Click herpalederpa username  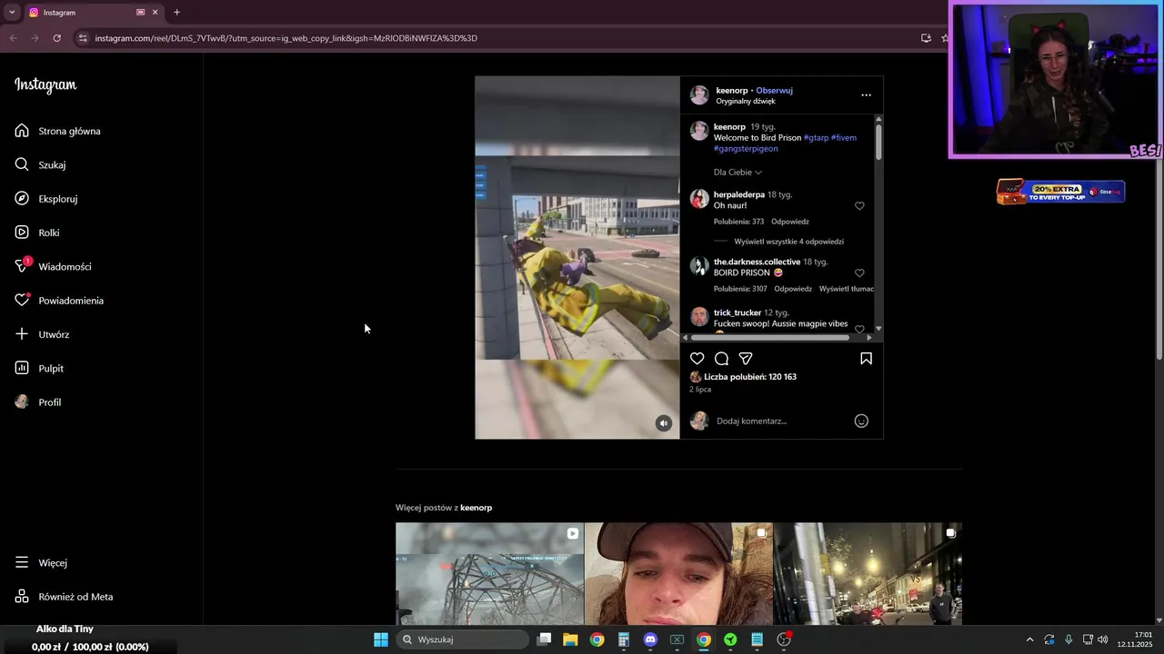tap(739, 194)
